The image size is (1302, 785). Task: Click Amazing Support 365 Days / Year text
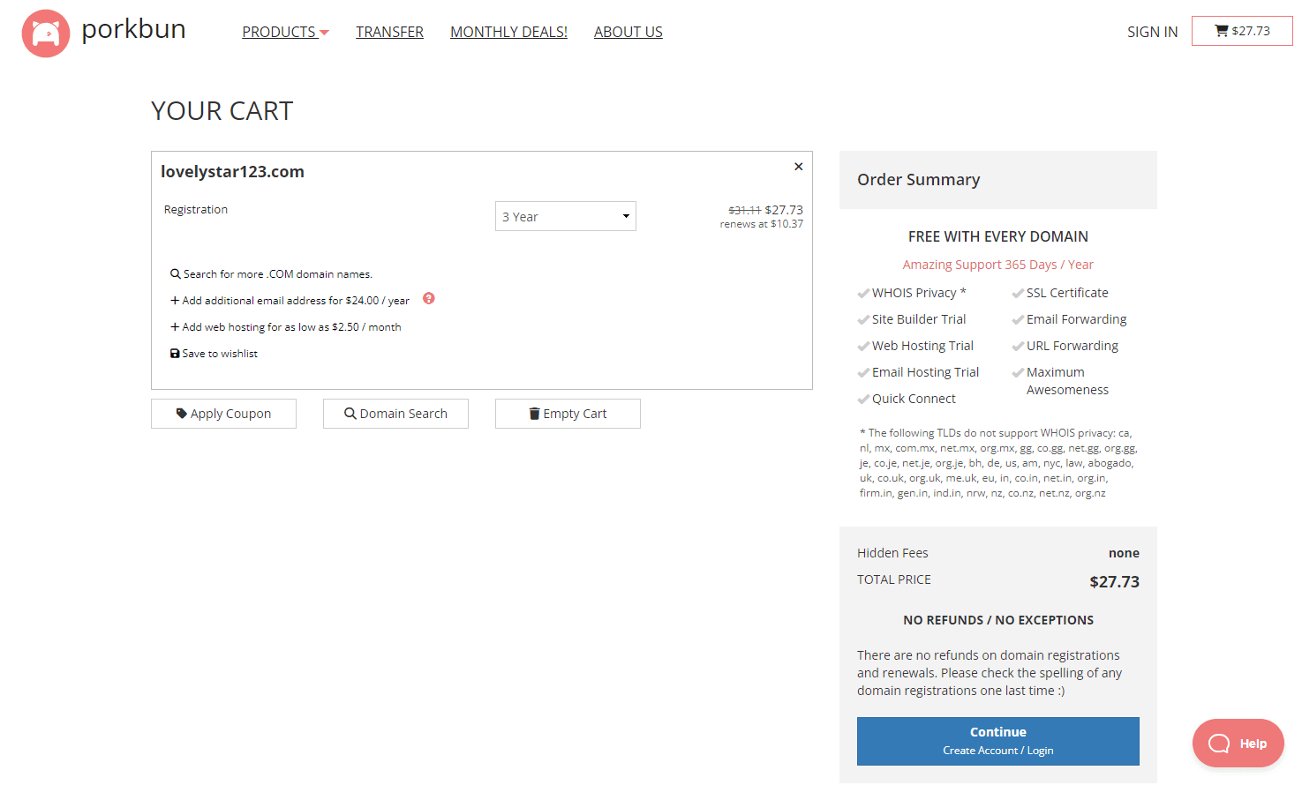(x=997, y=265)
